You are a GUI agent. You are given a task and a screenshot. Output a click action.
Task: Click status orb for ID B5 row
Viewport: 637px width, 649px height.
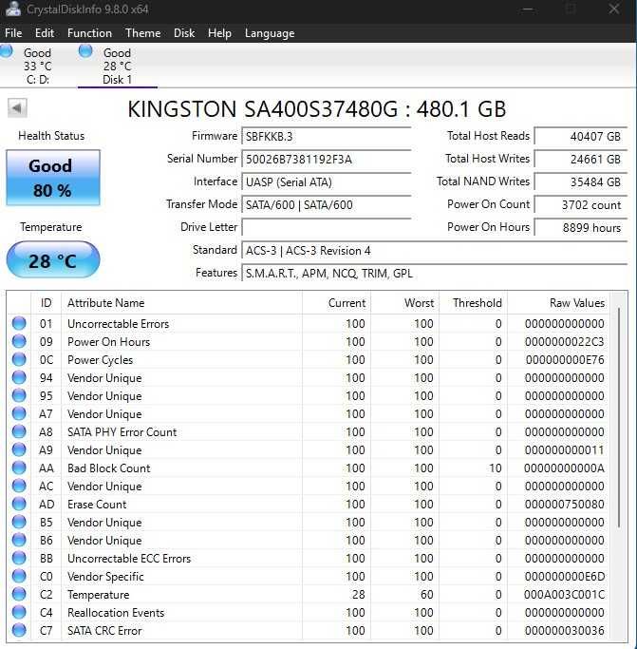[x=19, y=522]
